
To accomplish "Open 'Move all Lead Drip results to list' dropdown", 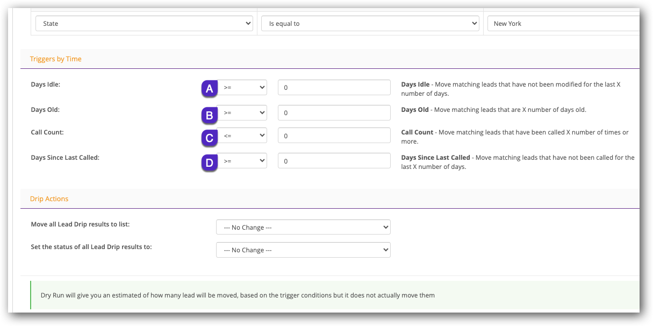I will point(303,228).
